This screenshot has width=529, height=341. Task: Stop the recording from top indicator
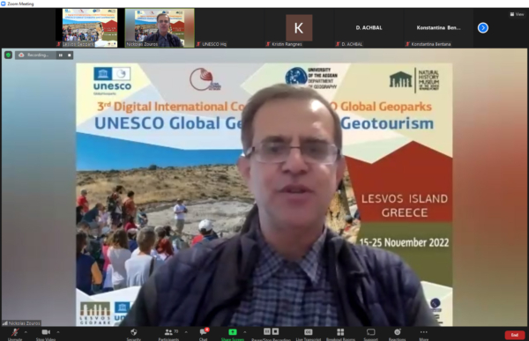[x=69, y=55]
